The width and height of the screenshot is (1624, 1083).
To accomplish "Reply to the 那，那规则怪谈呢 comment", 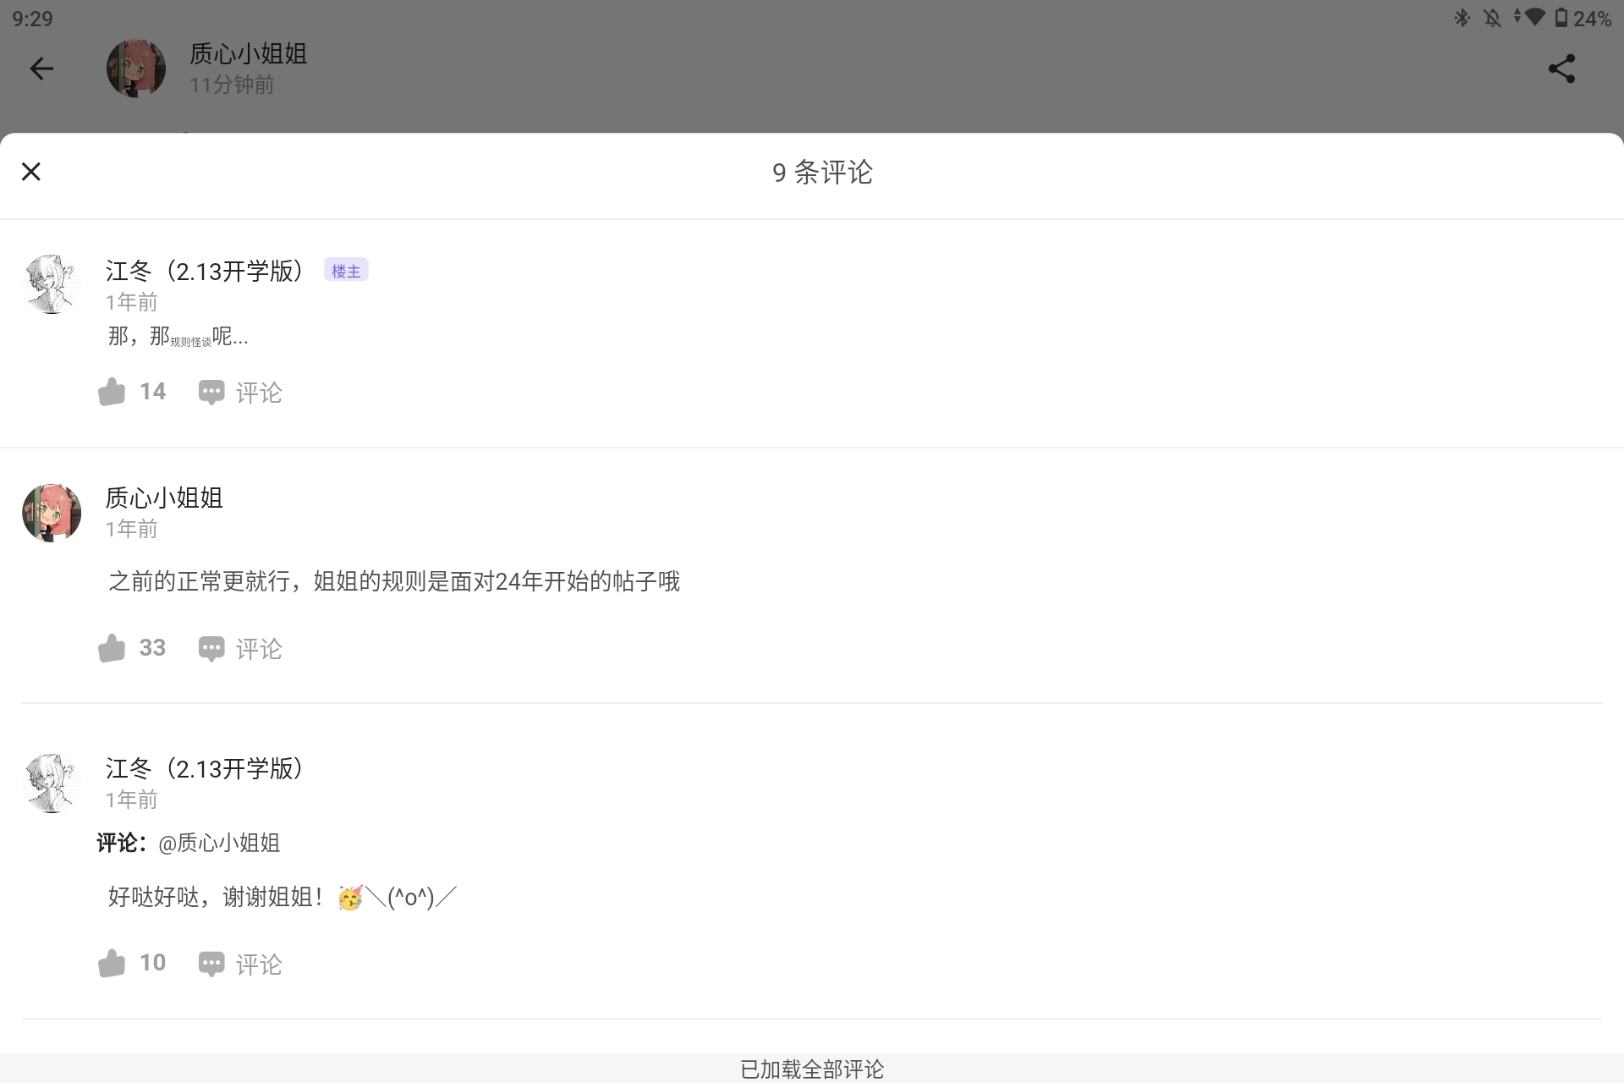I will click(240, 393).
